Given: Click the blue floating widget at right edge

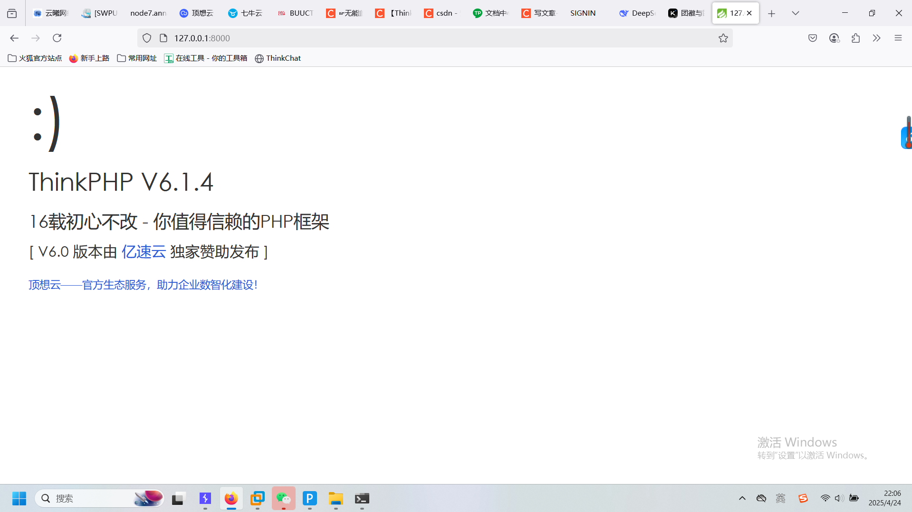Looking at the screenshot, I should (906, 138).
